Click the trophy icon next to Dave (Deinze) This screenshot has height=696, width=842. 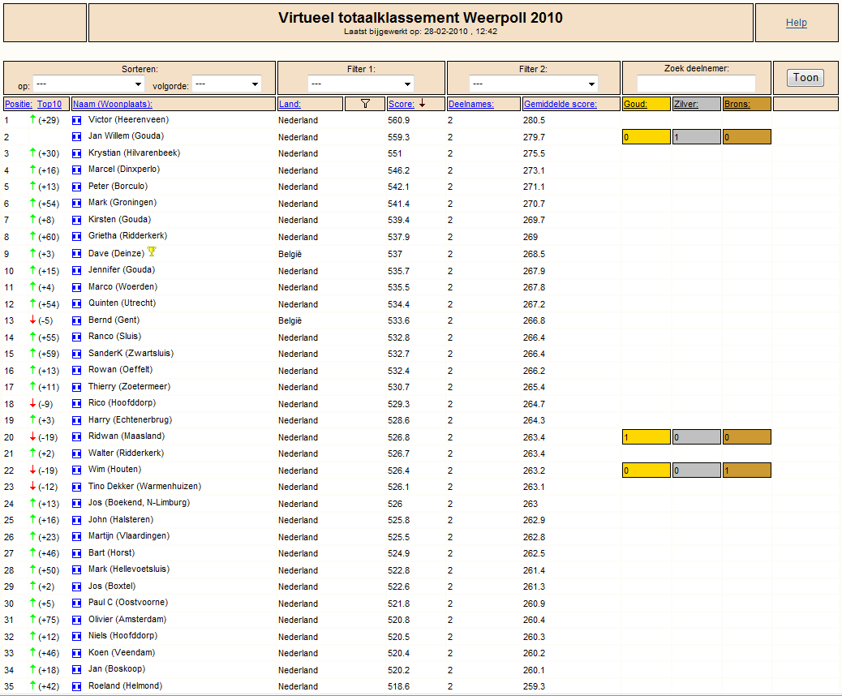pos(152,251)
